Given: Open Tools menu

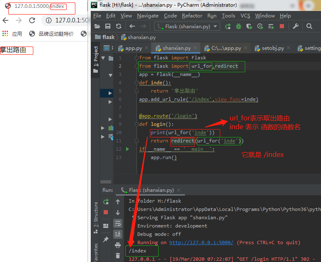Looking at the screenshot, I should coord(228,16).
